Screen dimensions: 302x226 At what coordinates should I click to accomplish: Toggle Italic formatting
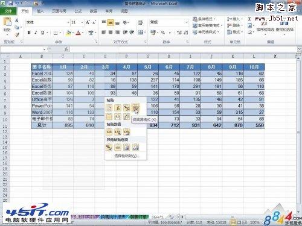click(36, 33)
